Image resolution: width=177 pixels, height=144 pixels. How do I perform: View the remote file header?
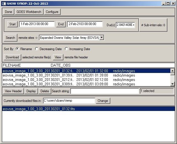(58, 57)
